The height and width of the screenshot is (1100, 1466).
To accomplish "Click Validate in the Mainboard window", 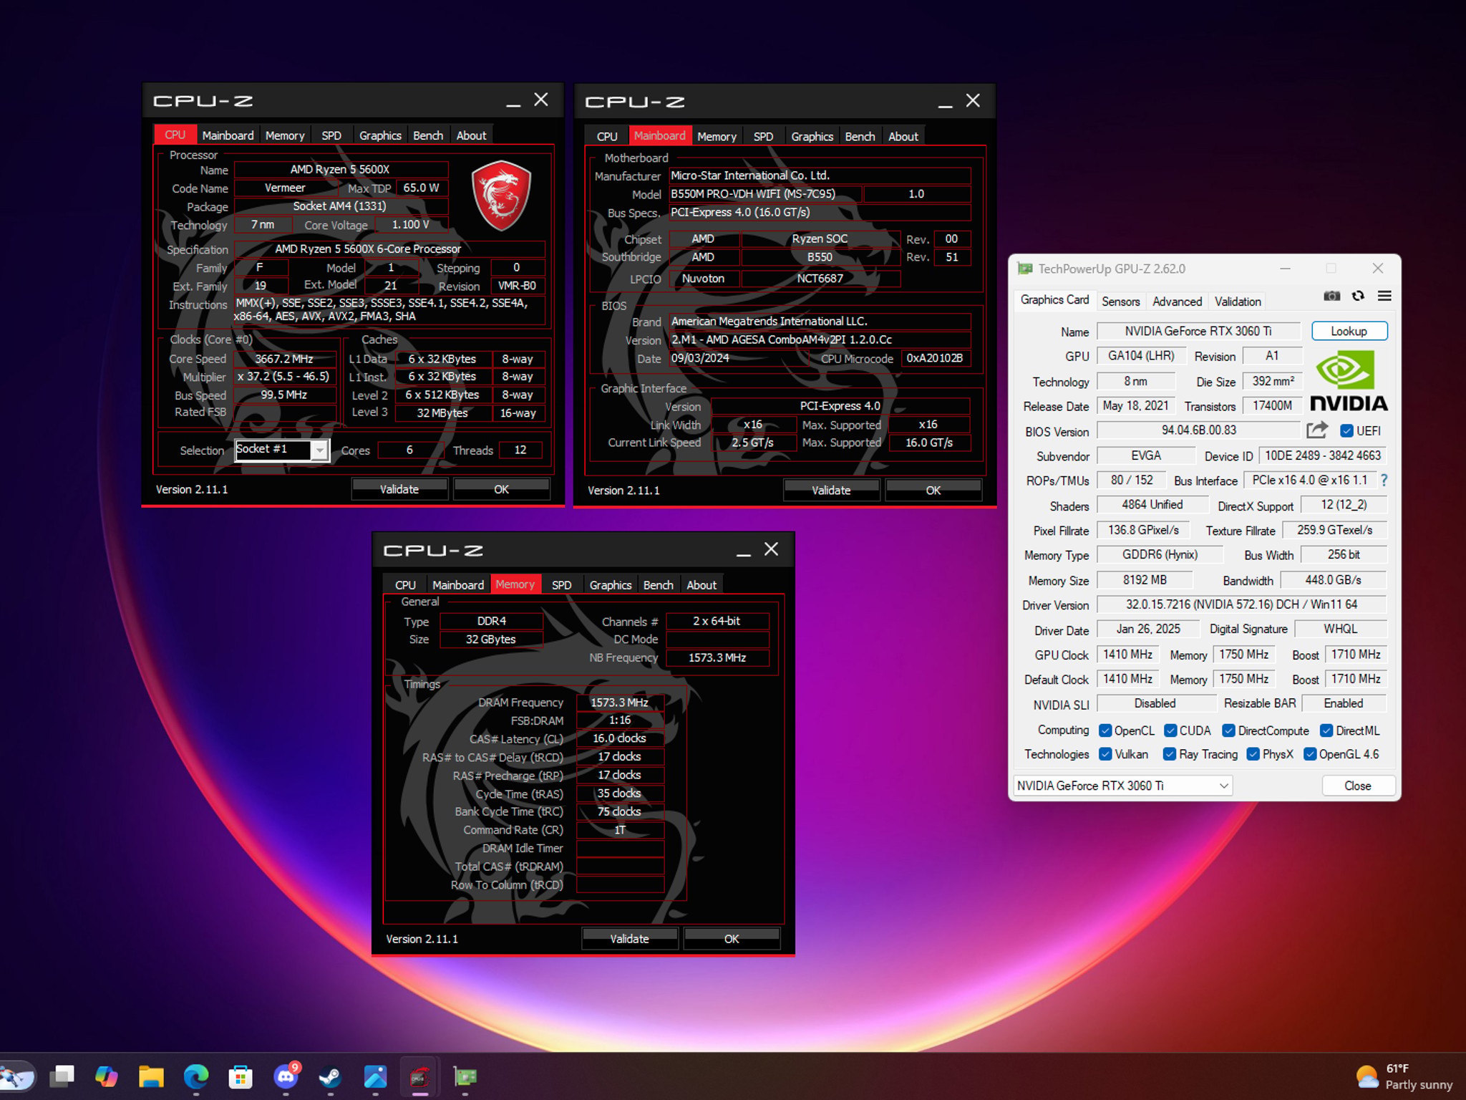I will point(831,490).
